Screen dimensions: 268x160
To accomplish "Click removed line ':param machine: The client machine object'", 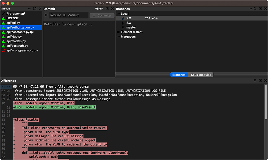I will 55,140.
